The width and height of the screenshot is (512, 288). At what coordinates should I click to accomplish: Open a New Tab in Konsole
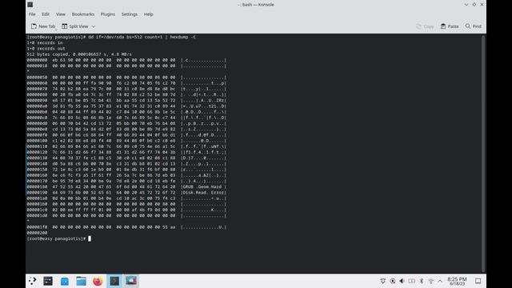43,26
